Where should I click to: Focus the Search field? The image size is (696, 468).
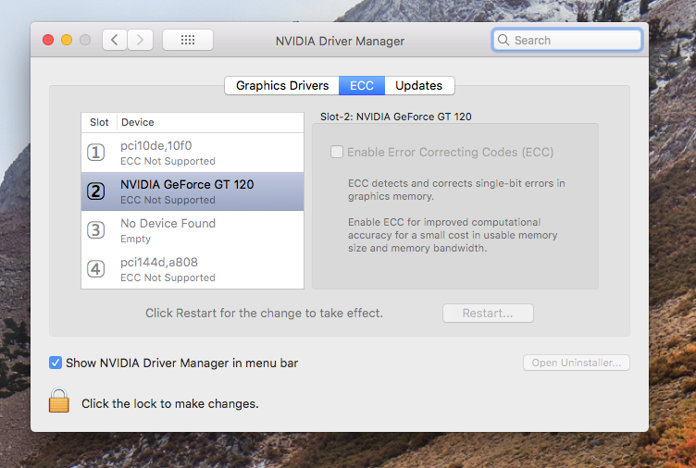567,40
